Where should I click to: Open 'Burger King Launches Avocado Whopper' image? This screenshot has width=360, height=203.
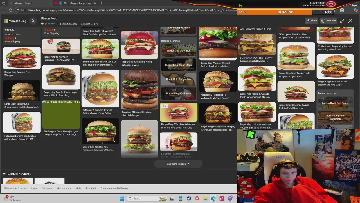coord(296,57)
